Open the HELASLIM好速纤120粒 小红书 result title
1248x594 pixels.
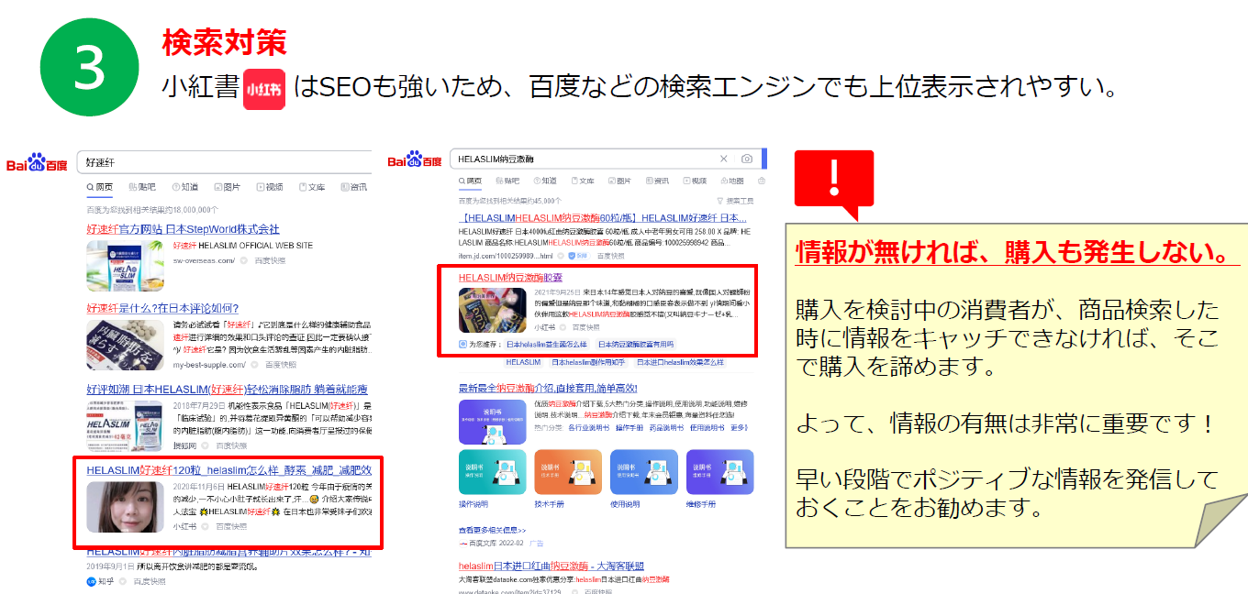tap(228, 469)
